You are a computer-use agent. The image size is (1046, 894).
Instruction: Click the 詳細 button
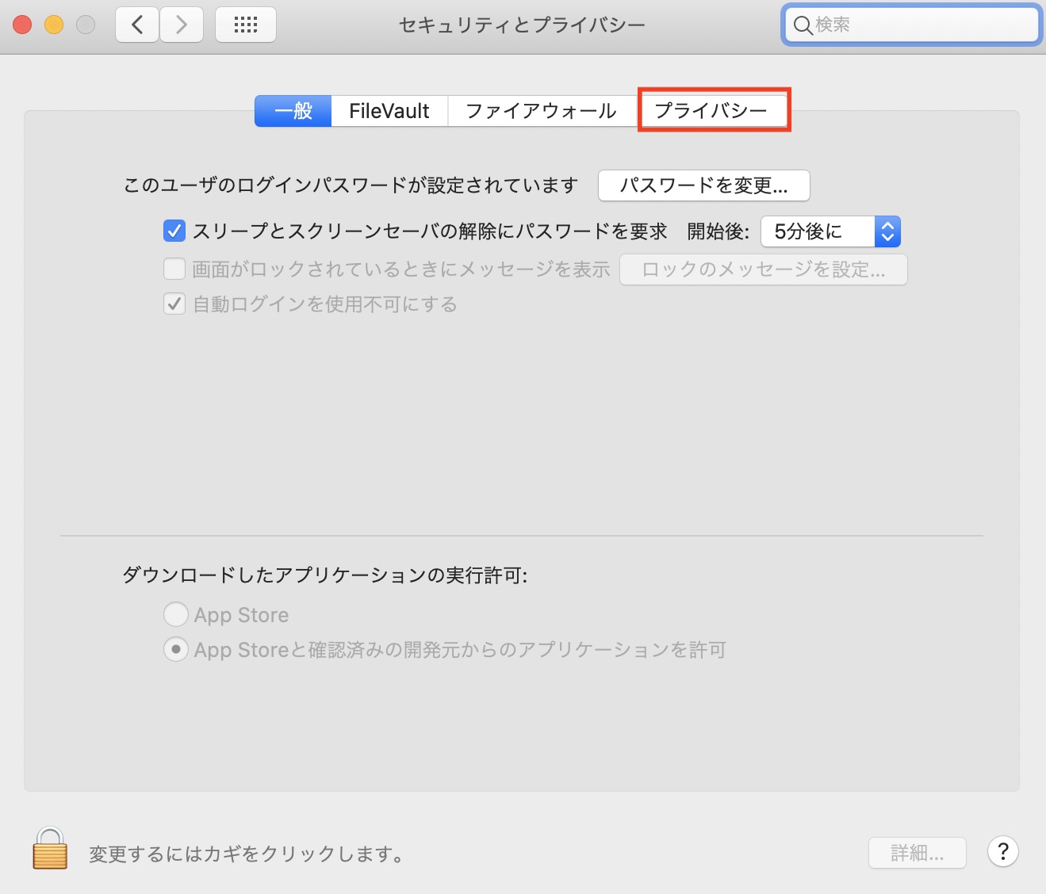[917, 853]
